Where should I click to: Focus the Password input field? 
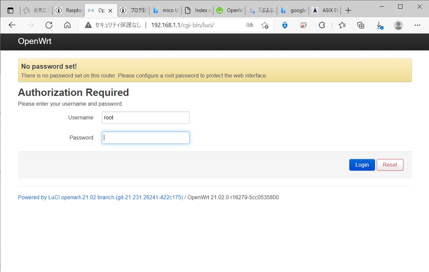(145, 138)
